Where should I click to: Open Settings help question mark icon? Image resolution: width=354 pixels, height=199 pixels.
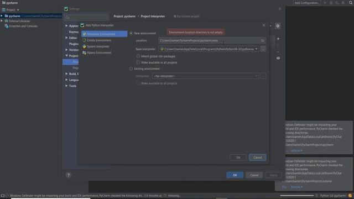coord(69,175)
